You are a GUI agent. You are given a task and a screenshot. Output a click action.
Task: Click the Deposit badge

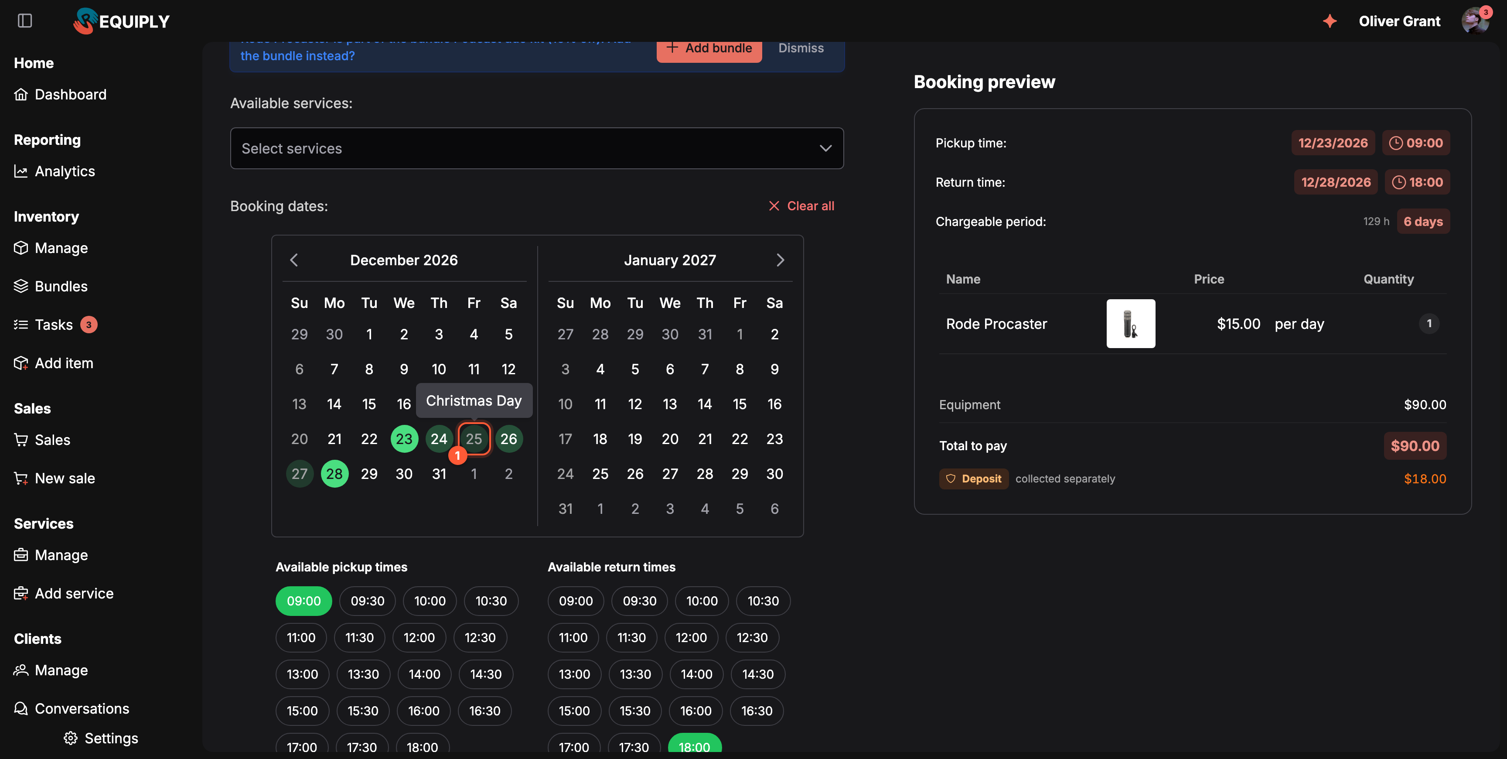point(973,479)
